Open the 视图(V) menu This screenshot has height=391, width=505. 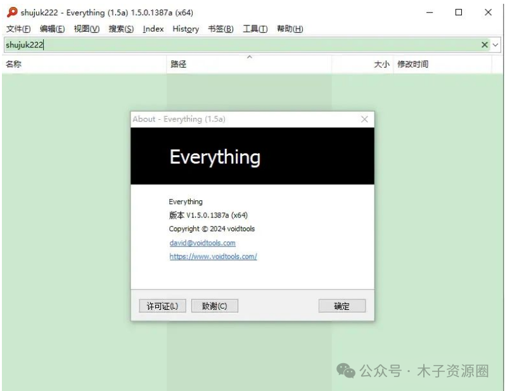click(87, 29)
